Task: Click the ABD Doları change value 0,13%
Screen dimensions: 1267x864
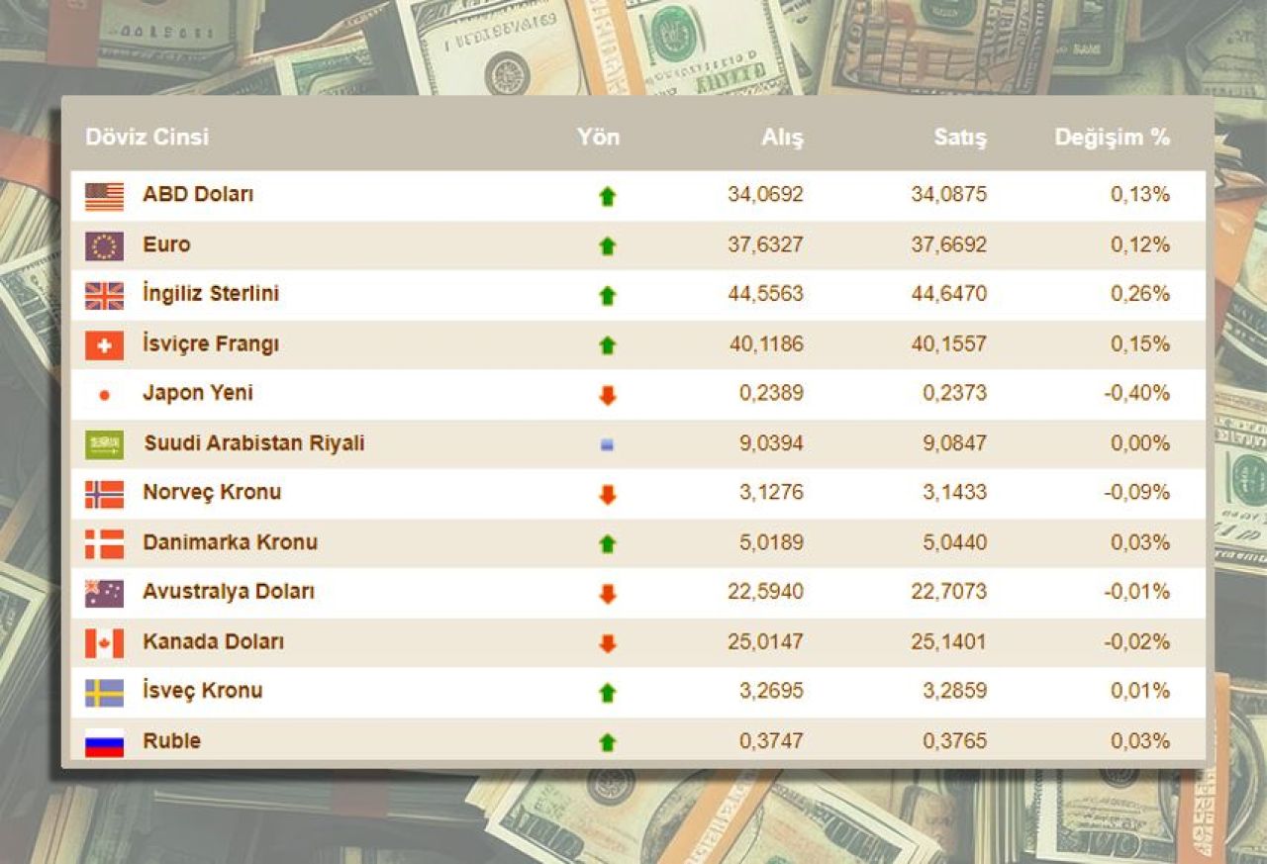Action: pyautogui.click(x=1140, y=195)
